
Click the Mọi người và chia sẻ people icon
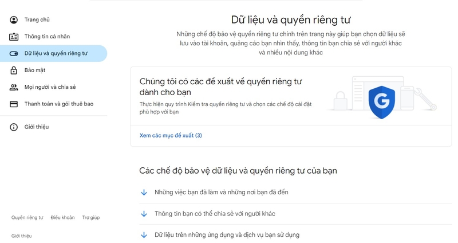click(x=14, y=87)
